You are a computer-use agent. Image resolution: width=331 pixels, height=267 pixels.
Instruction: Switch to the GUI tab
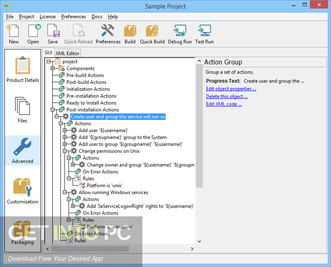[48, 53]
